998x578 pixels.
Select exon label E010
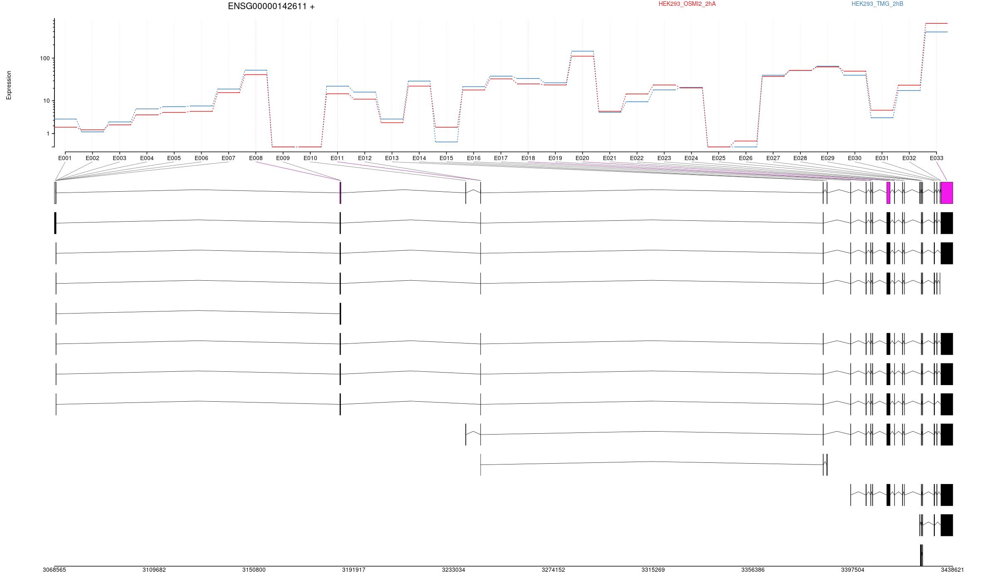point(310,158)
